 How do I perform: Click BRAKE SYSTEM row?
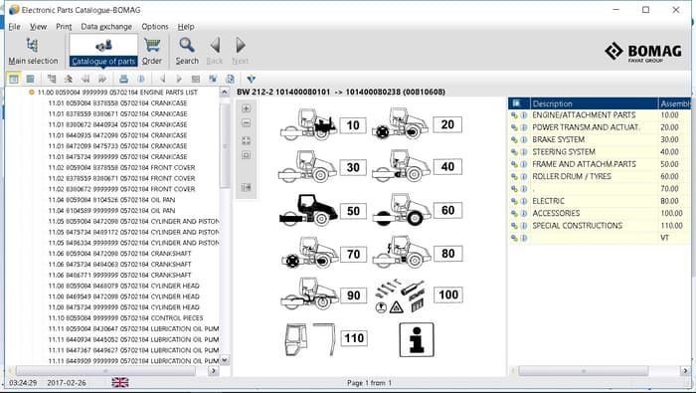(600, 139)
